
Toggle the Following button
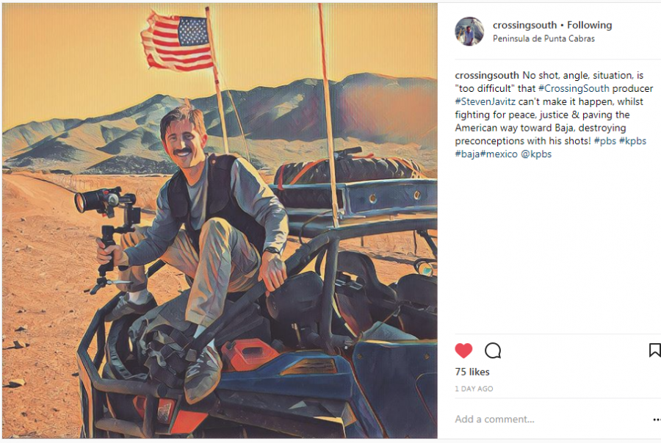pyautogui.click(x=589, y=25)
